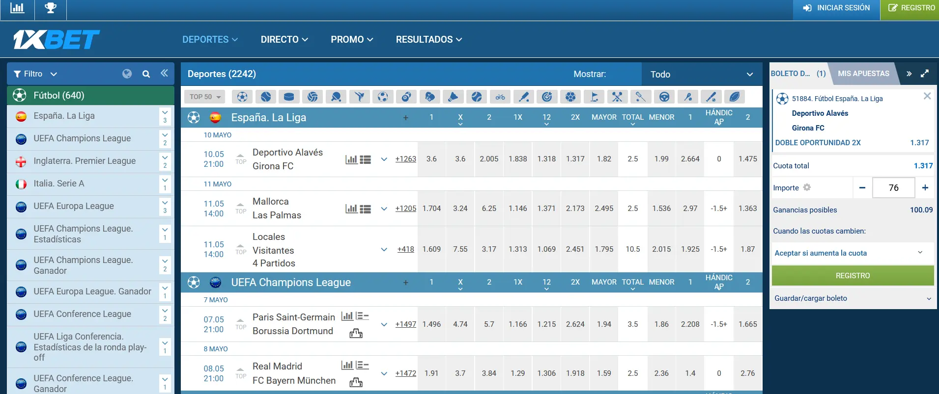The height and width of the screenshot is (394, 939).
Task: Open podium standings icon for Paris Saint-Germain match
Action: point(356,334)
